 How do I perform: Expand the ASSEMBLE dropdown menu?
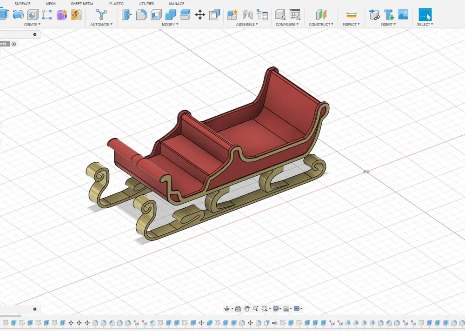coord(247,24)
